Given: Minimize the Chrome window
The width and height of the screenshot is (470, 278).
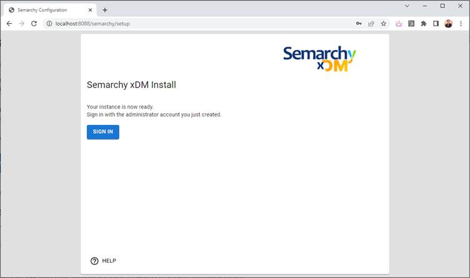Looking at the screenshot, I should [x=425, y=6].
